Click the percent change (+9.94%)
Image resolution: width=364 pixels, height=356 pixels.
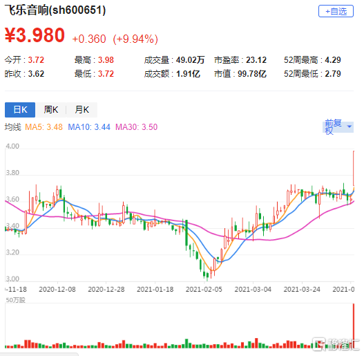pyautogui.click(x=135, y=39)
